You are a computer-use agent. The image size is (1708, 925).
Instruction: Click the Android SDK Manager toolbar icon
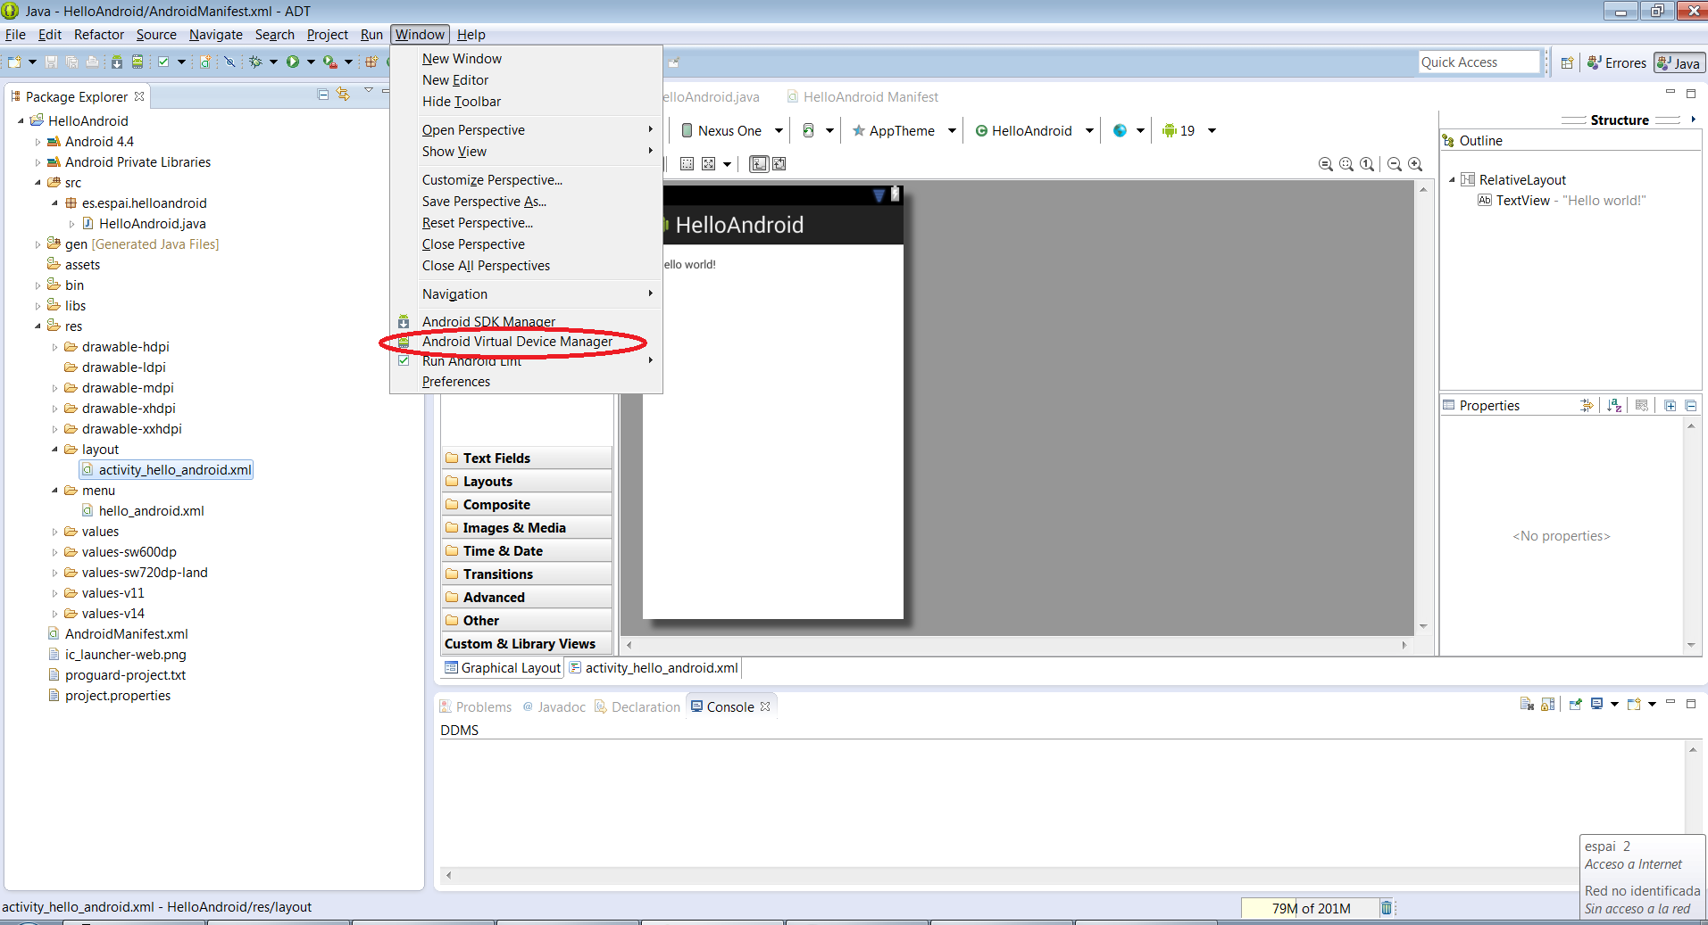point(116,62)
